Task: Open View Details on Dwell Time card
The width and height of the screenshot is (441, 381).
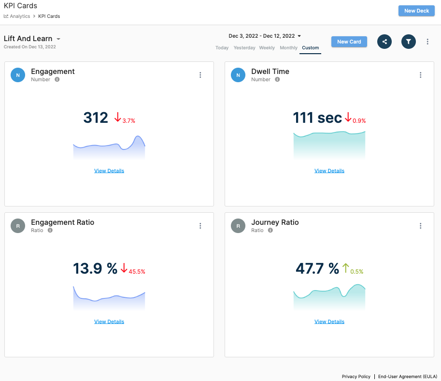Action: pos(329,171)
